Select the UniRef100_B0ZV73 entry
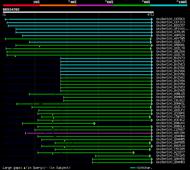The width and height of the screenshot is (190, 170). [170, 58]
